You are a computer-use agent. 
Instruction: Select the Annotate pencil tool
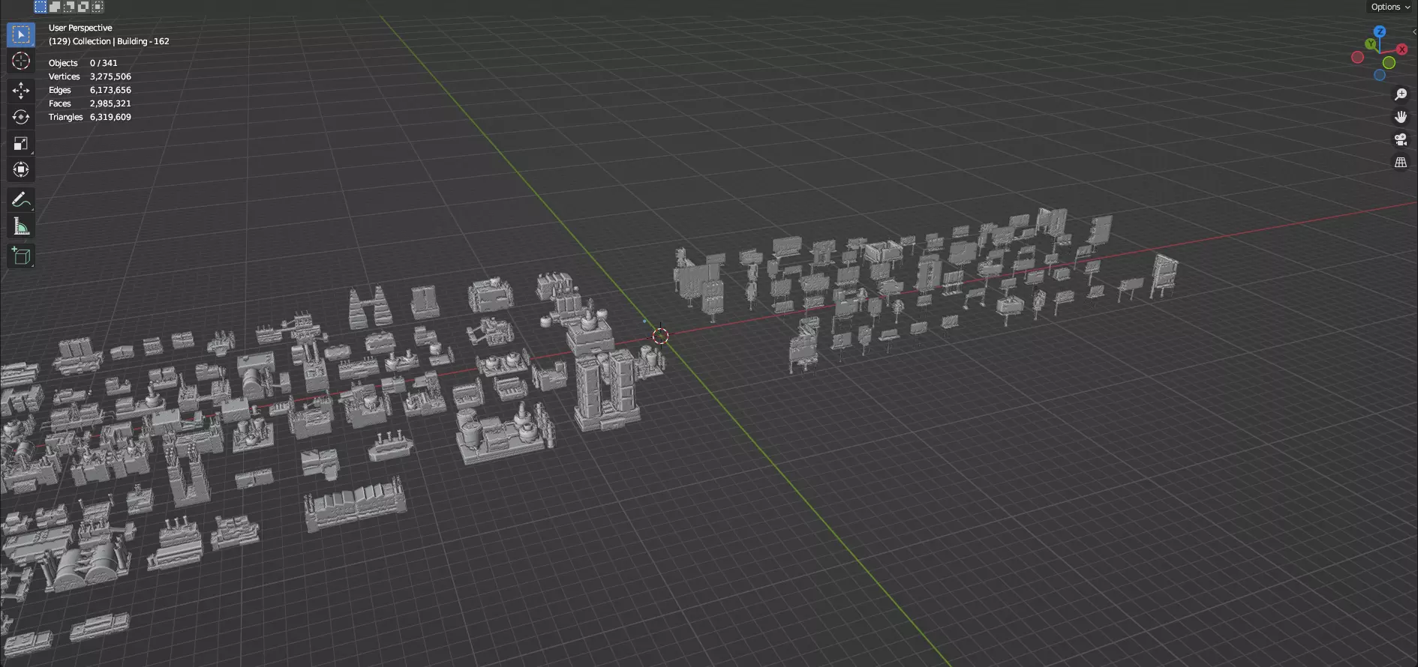pos(21,199)
